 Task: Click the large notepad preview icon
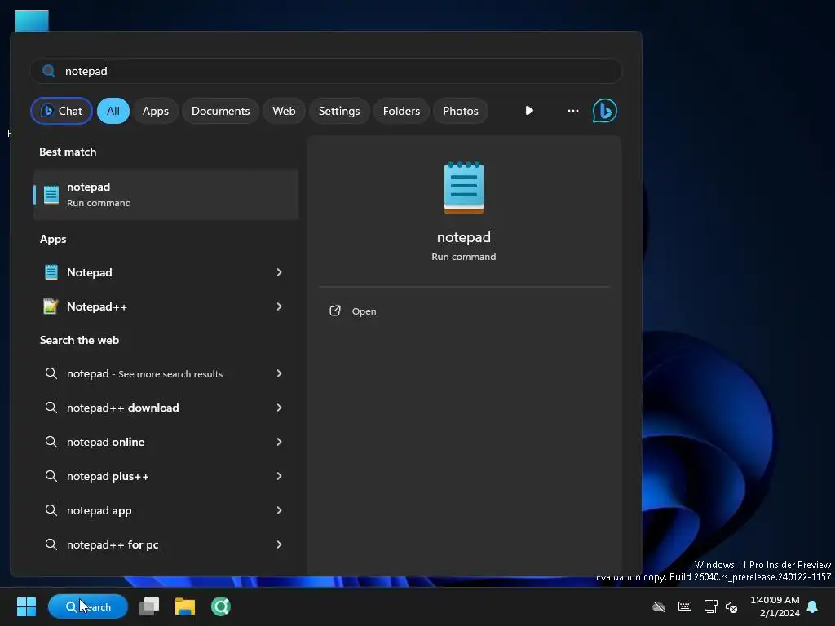[464, 187]
